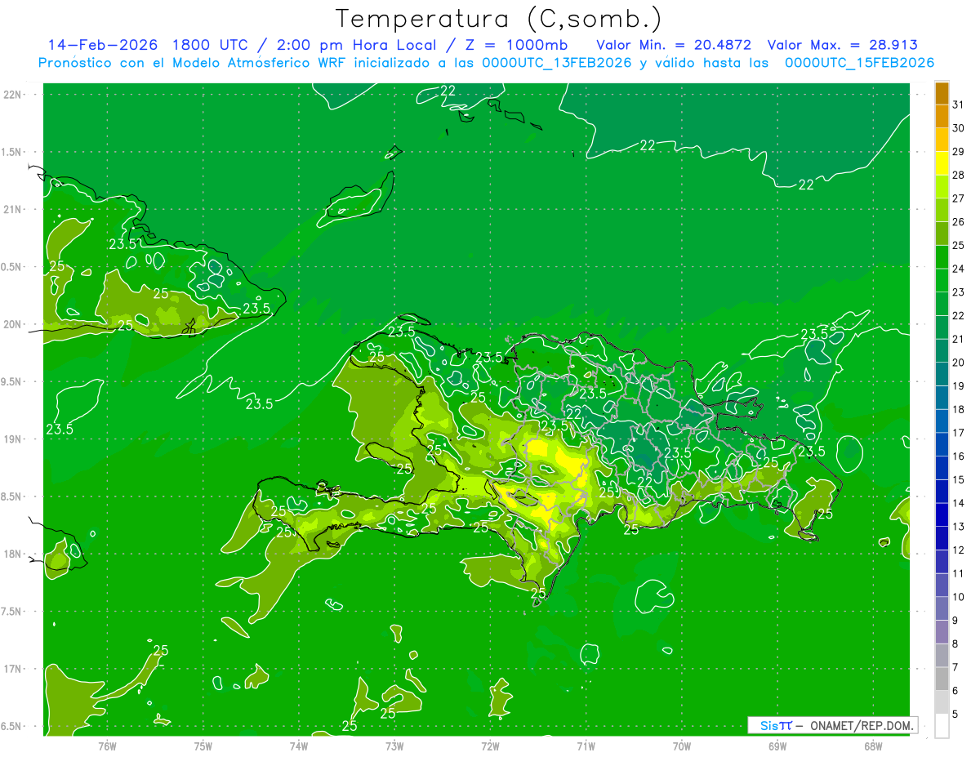Viewport: 980px width, 757px height.
Task: Click initialization time "0000UTC_13FEB2026"
Action: [556, 63]
